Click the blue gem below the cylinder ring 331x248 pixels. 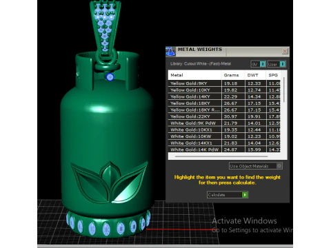[110, 76]
